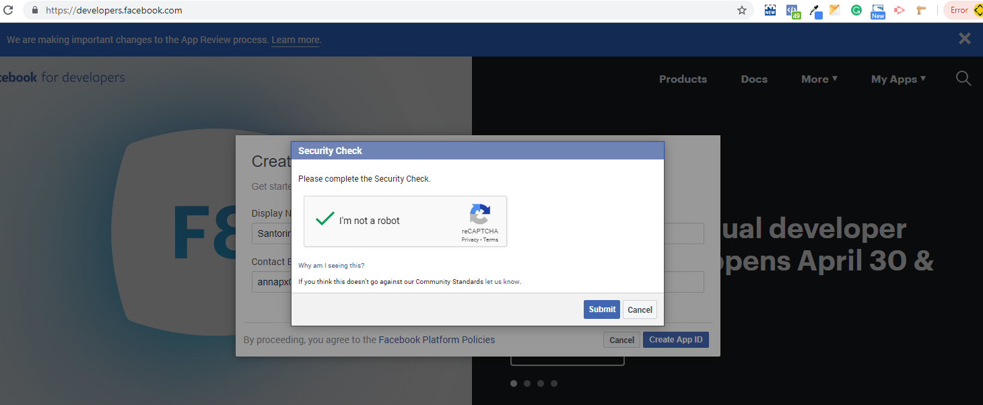Open the orange-striped note extension icon
Viewport: 983px width, 405px height.
coord(835,10)
